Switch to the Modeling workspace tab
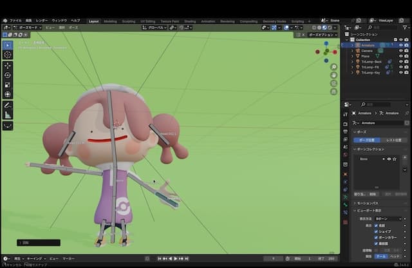 [x=110, y=21]
